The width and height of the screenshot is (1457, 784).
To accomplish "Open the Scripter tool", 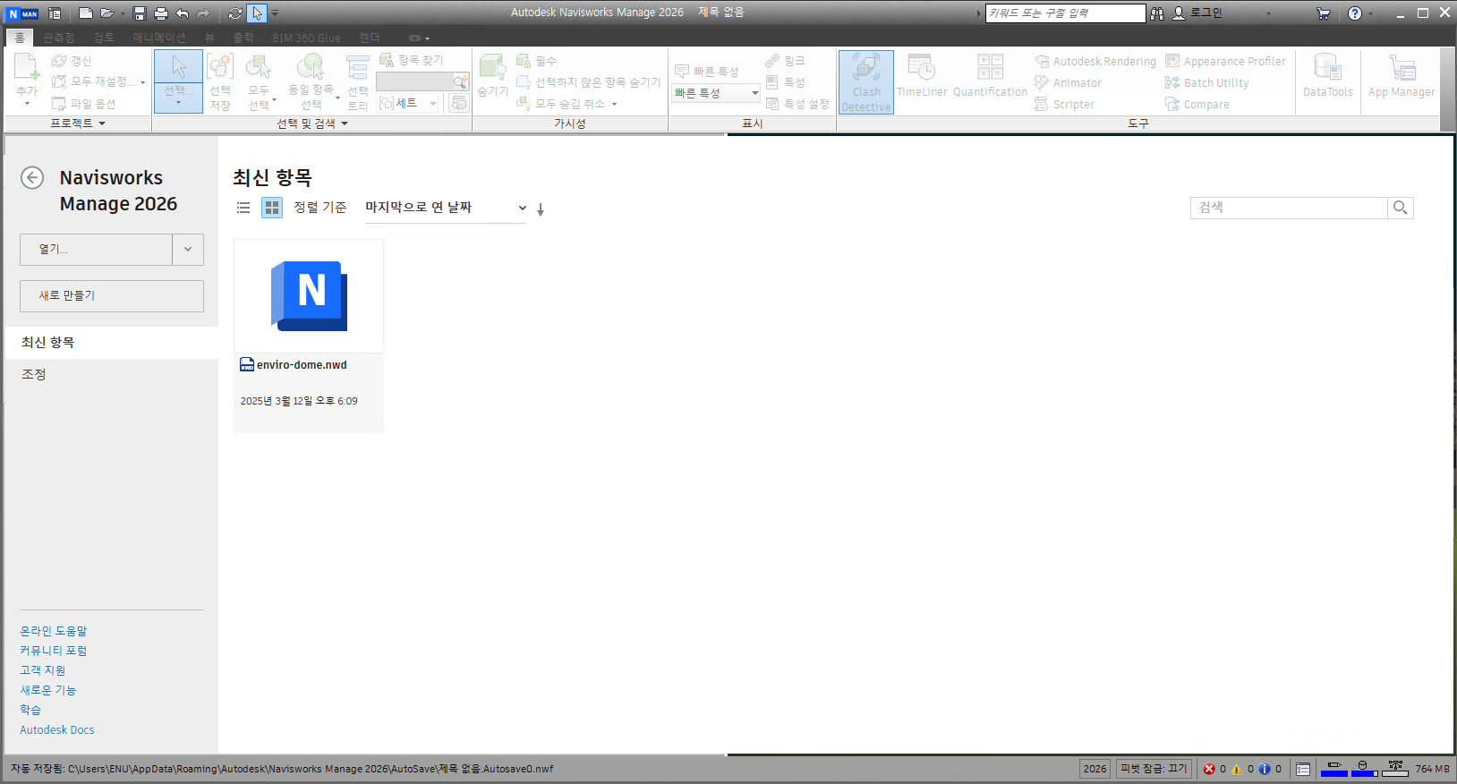I will pyautogui.click(x=1064, y=105).
